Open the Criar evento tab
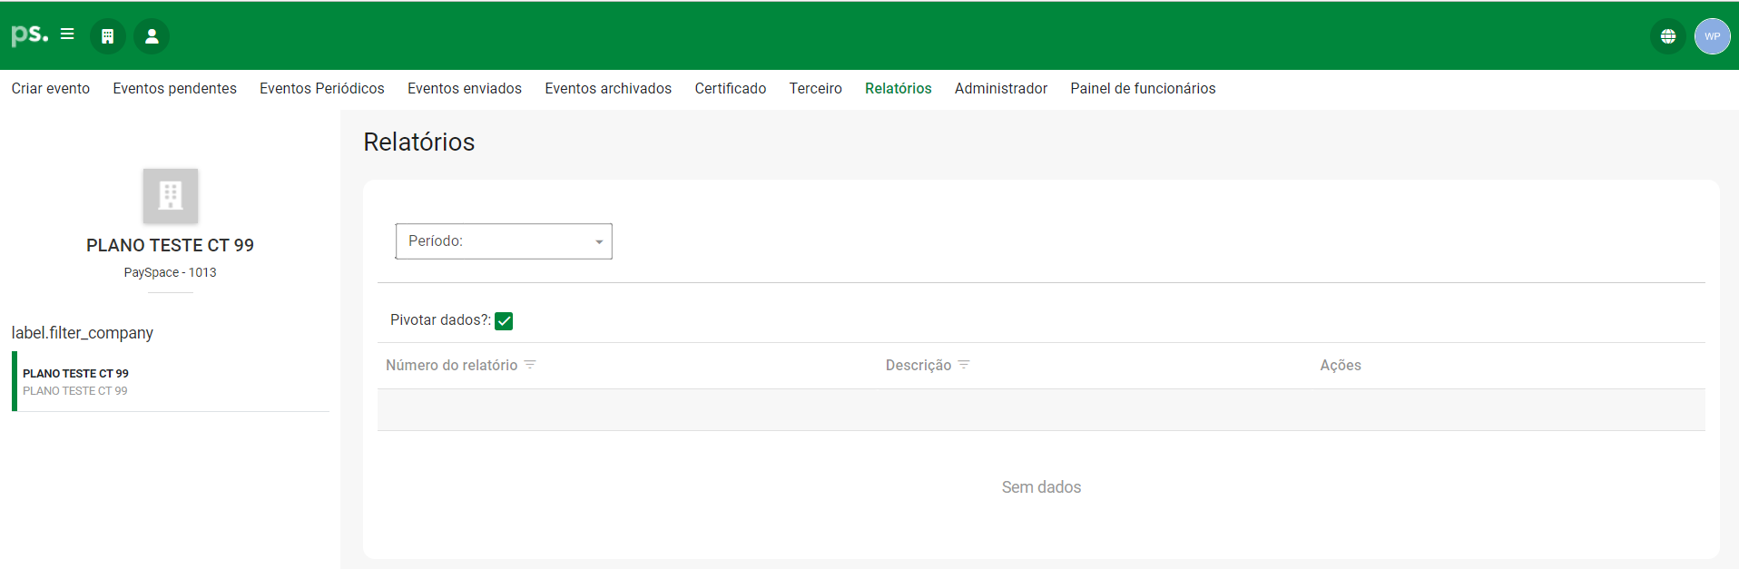1739x569 pixels. [x=51, y=88]
